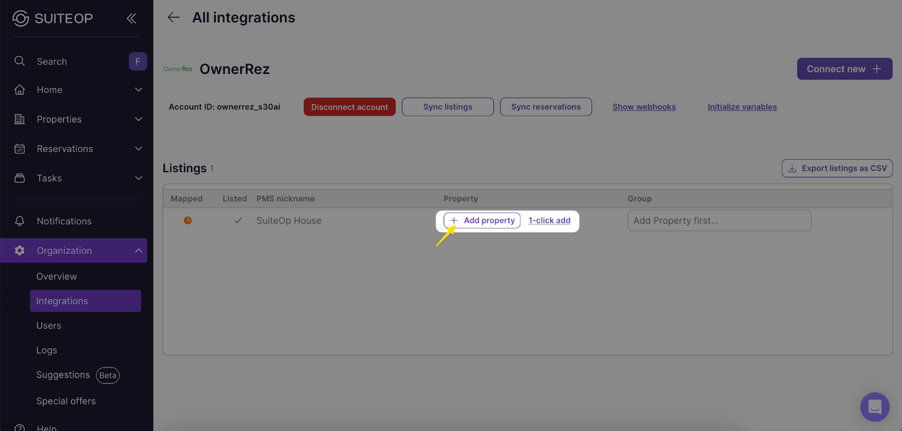Open Logs in the sidebar
The height and width of the screenshot is (431, 902).
click(x=47, y=350)
